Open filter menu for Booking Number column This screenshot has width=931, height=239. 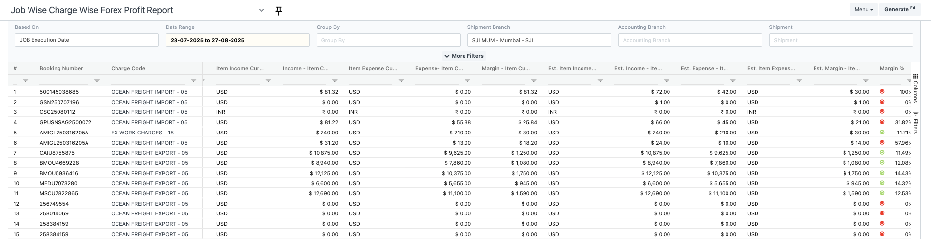click(97, 80)
